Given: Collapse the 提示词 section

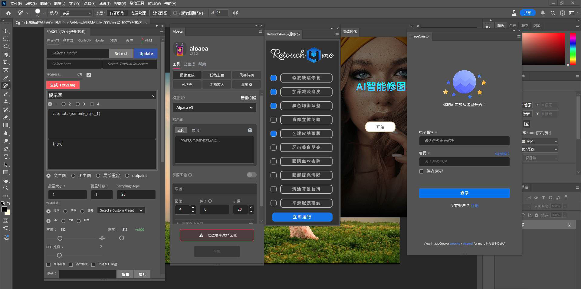Looking at the screenshot, I should click(x=153, y=96).
